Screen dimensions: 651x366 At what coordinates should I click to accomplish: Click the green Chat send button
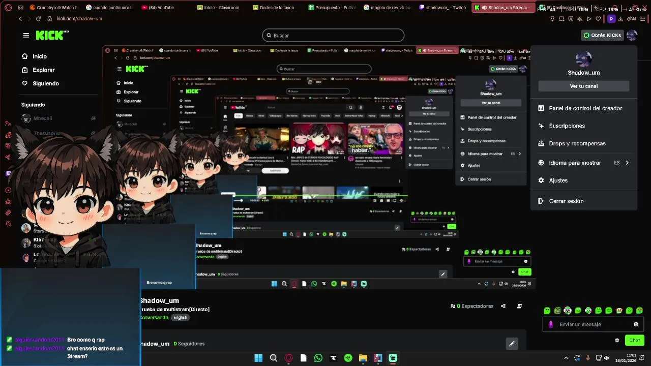634,340
